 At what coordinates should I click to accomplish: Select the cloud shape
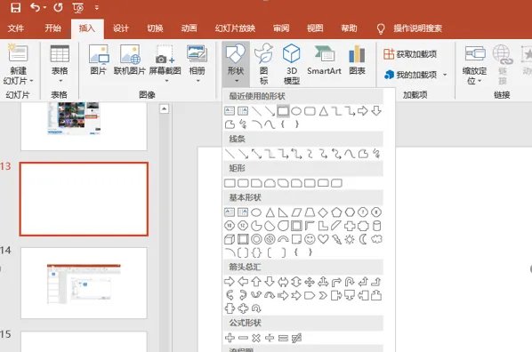(376, 239)
